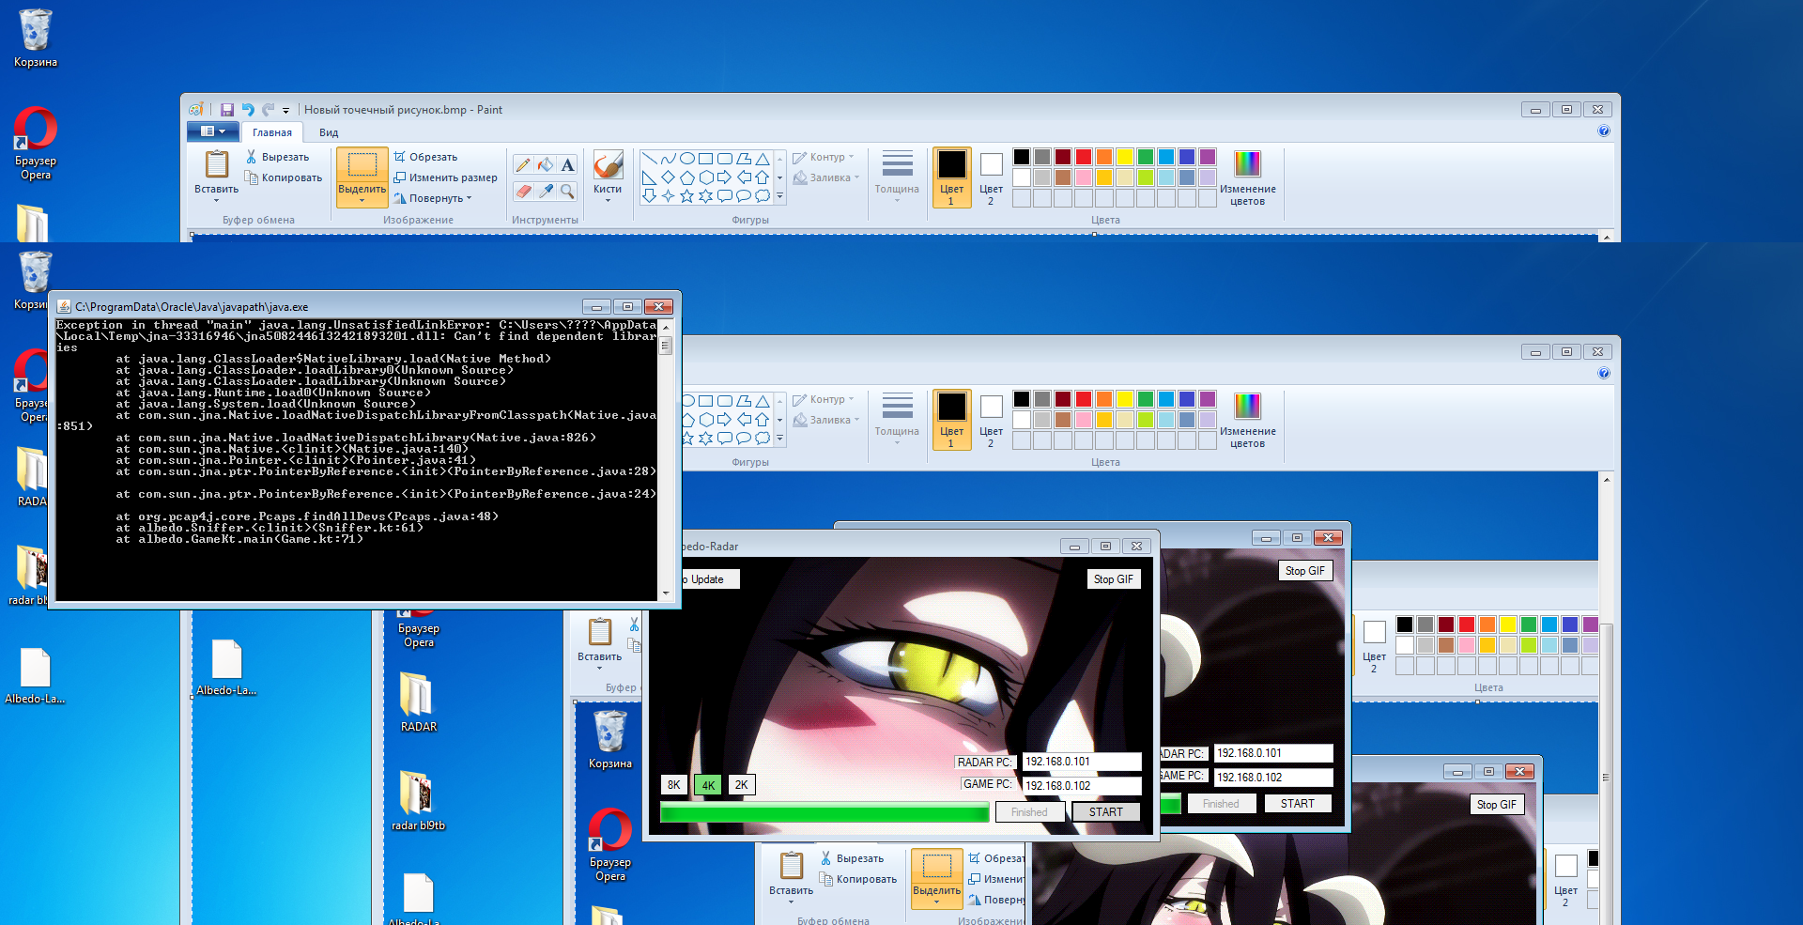Select the Корзина recycle bin at the desktop's top-left
Image resolution: width=1803 pixels, height=925 pixels.
tap(36, 38)
